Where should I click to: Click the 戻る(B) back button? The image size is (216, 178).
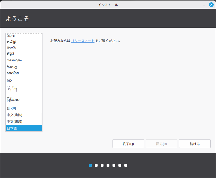pyautogui.click(x=161, y=144)
